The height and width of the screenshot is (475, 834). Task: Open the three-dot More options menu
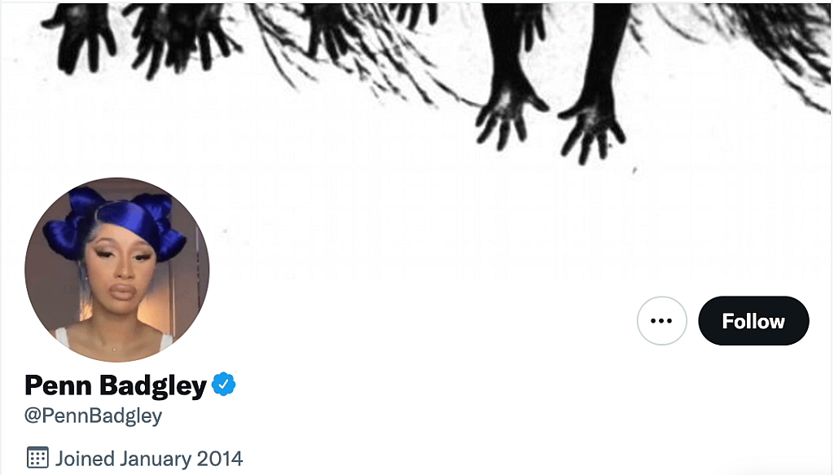661,321
